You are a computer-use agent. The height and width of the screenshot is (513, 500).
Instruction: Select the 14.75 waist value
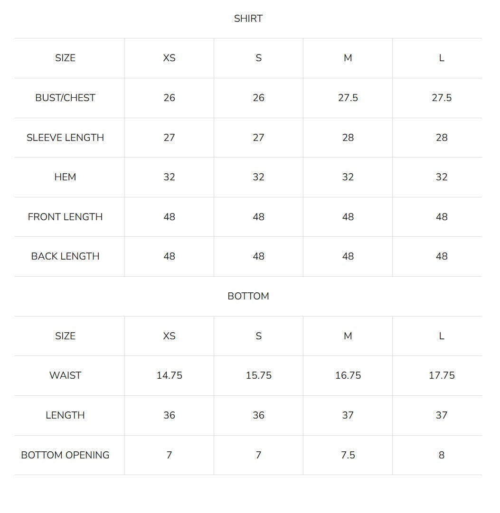click(170, 375)
